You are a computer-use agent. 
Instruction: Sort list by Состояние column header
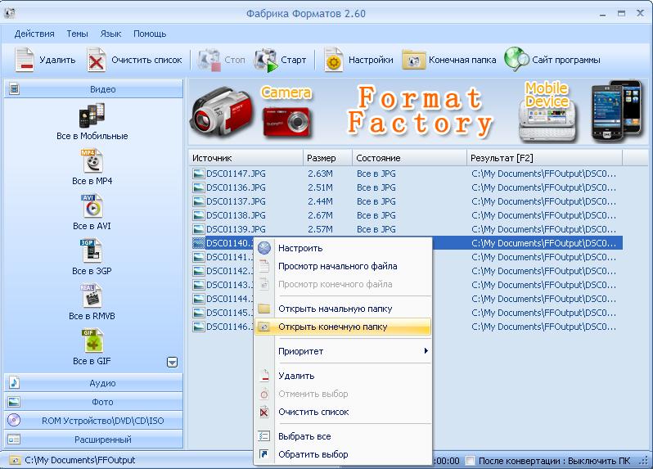[409, 158]
